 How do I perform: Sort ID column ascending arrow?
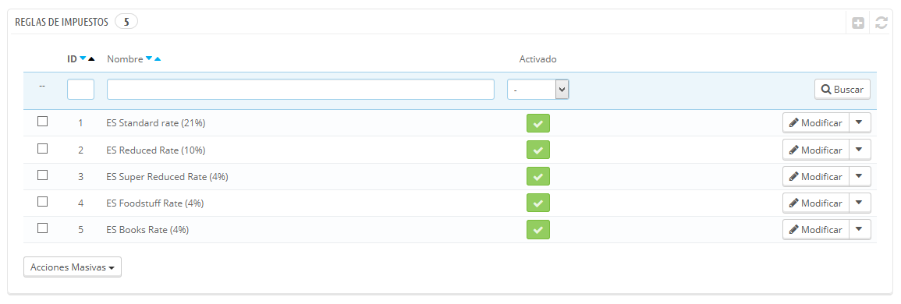[91, 58]
